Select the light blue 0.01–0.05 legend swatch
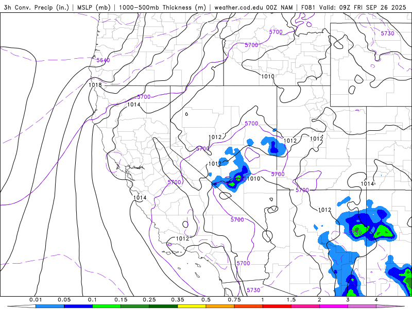This screenshot has width=412, height=309. click(x=50, y=306)
